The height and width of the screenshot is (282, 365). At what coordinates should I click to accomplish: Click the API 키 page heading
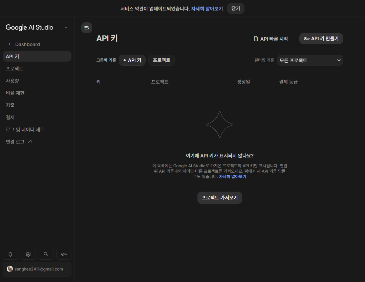107,38
